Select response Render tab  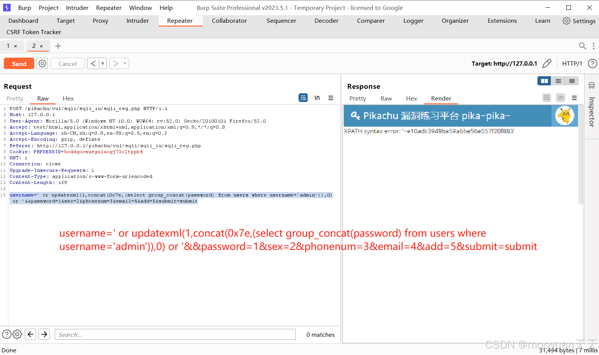click(441, 99)
